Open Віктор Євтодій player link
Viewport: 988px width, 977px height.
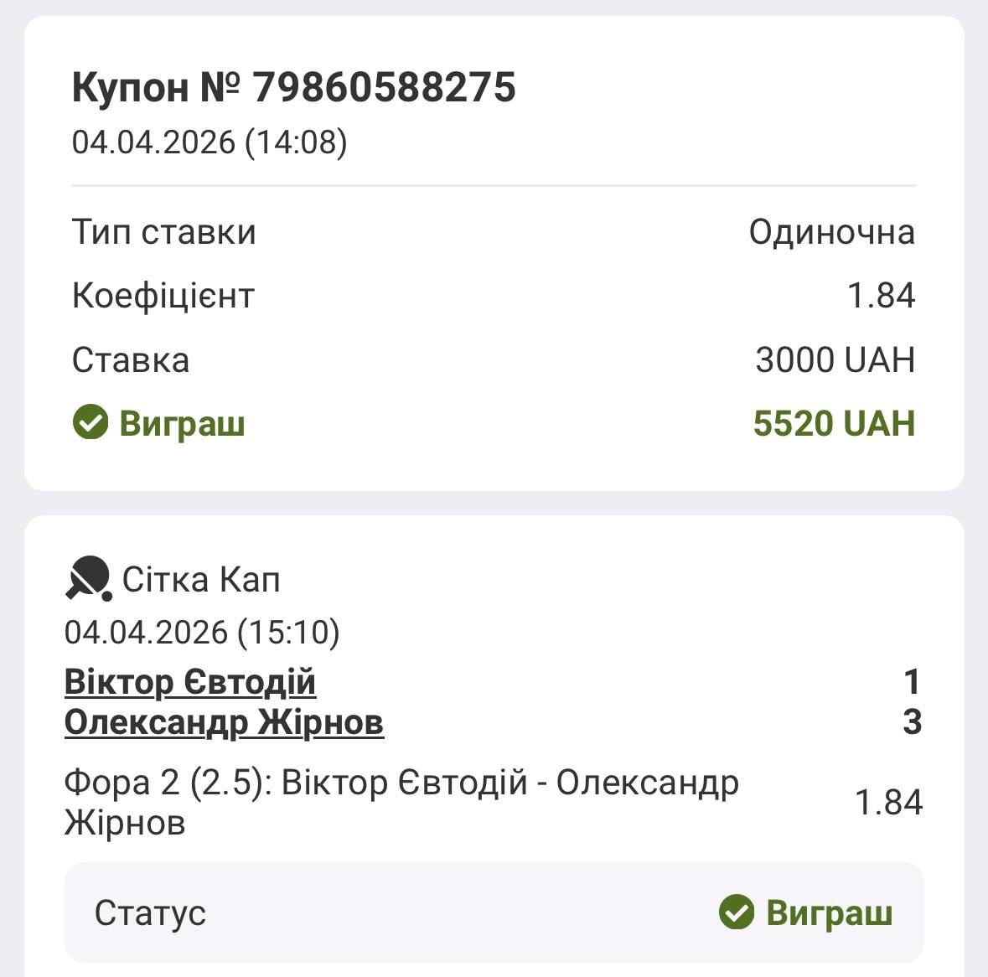click(x=189, y=682)
